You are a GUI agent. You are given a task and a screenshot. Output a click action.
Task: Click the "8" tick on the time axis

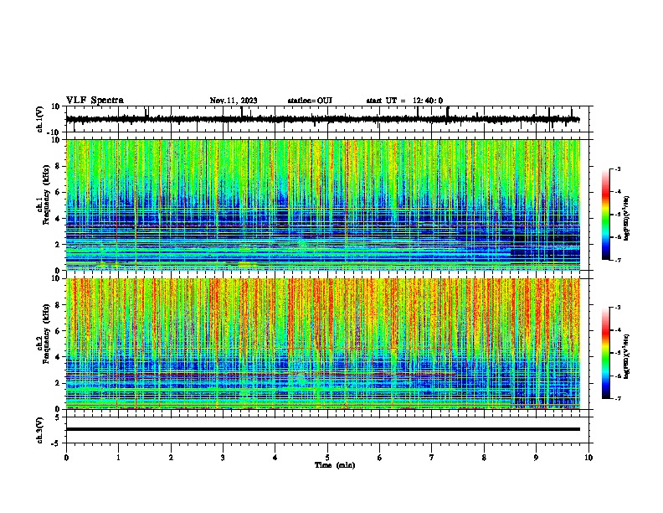[484, 458]
